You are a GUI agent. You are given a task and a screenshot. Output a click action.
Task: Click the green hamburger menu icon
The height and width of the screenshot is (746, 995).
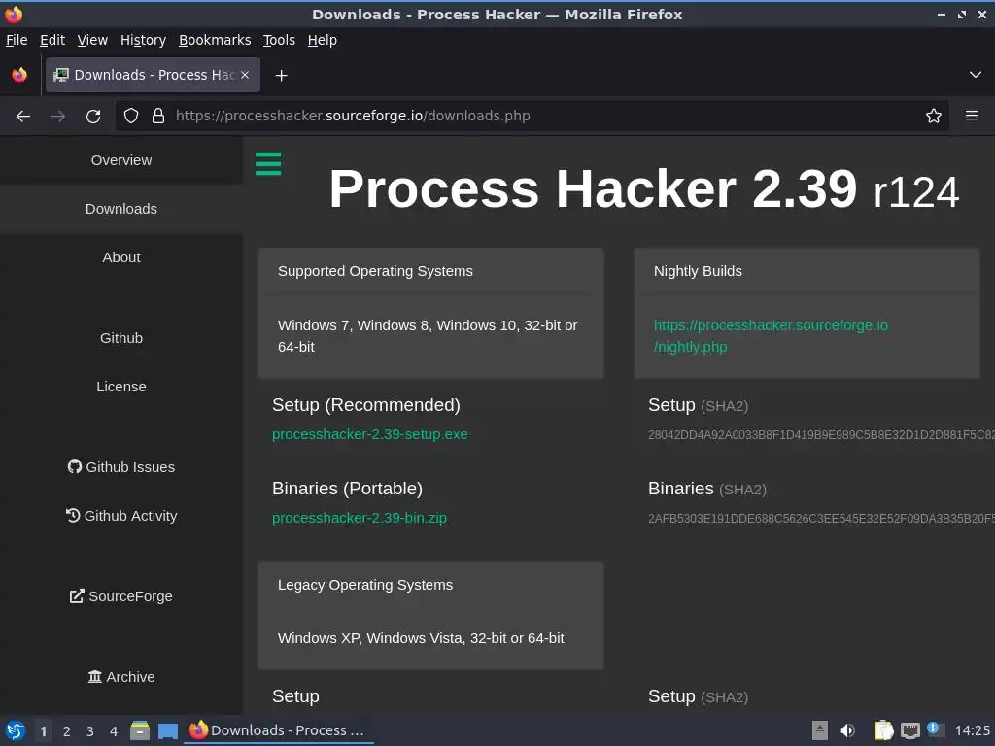coord(268,163)
